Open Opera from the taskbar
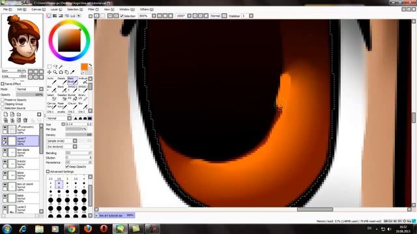This screenshot has width=417, height=234. (104, 229)
